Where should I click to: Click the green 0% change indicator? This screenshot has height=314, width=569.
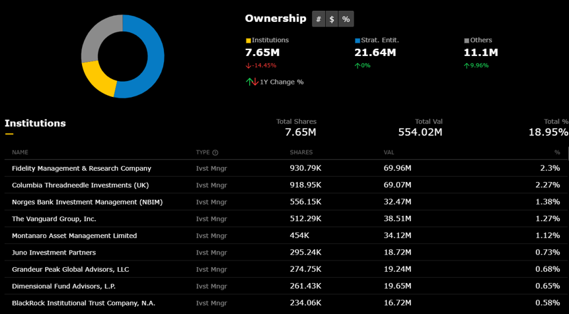click(363, 65)
